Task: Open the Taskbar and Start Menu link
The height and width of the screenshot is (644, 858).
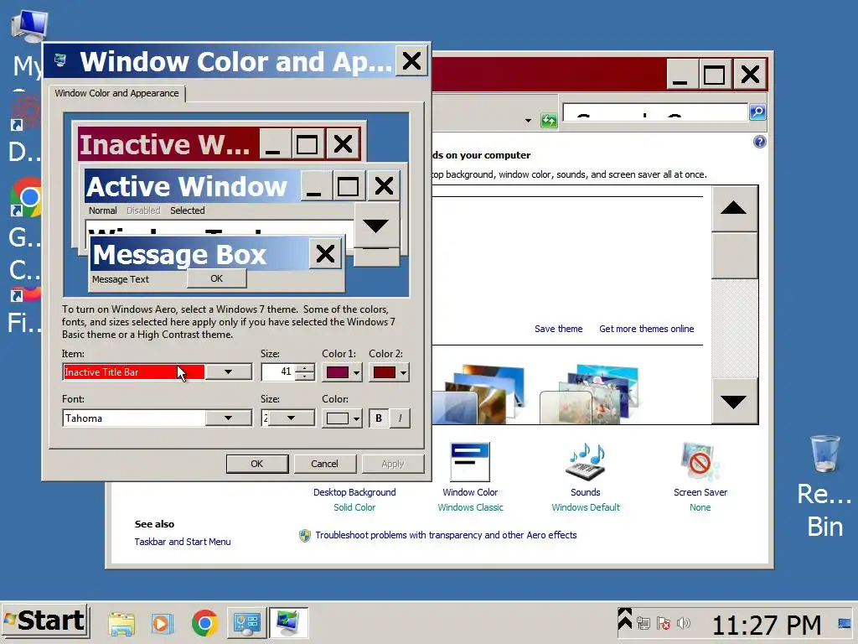Action: 183,542
